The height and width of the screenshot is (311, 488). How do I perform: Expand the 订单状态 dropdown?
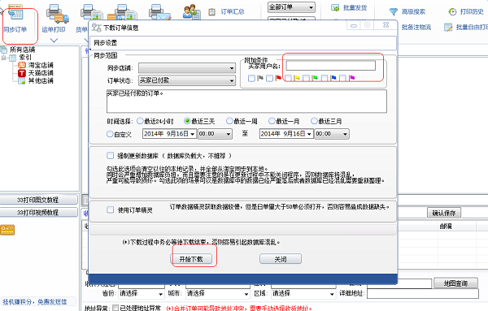tap(187, 80)
